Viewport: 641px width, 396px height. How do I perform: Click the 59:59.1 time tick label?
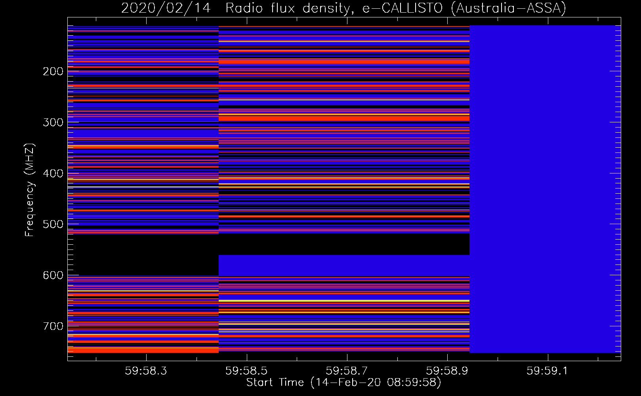547,371
